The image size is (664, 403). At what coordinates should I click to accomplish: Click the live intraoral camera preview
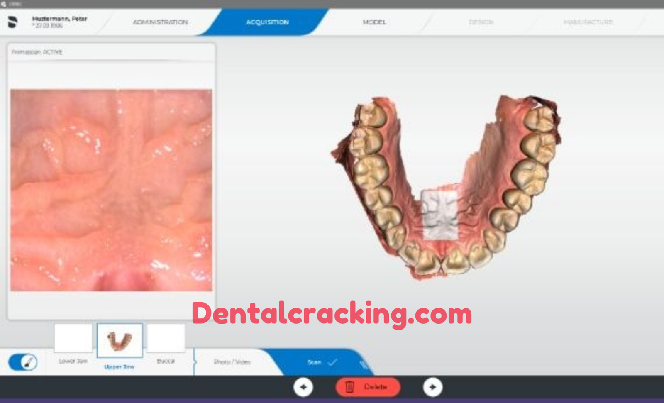click(x=111, y=190)
